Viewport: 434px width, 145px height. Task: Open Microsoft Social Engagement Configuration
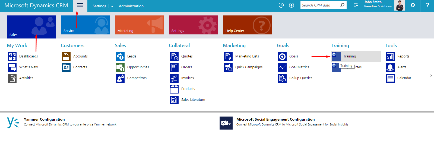click(x=275, y=119)
